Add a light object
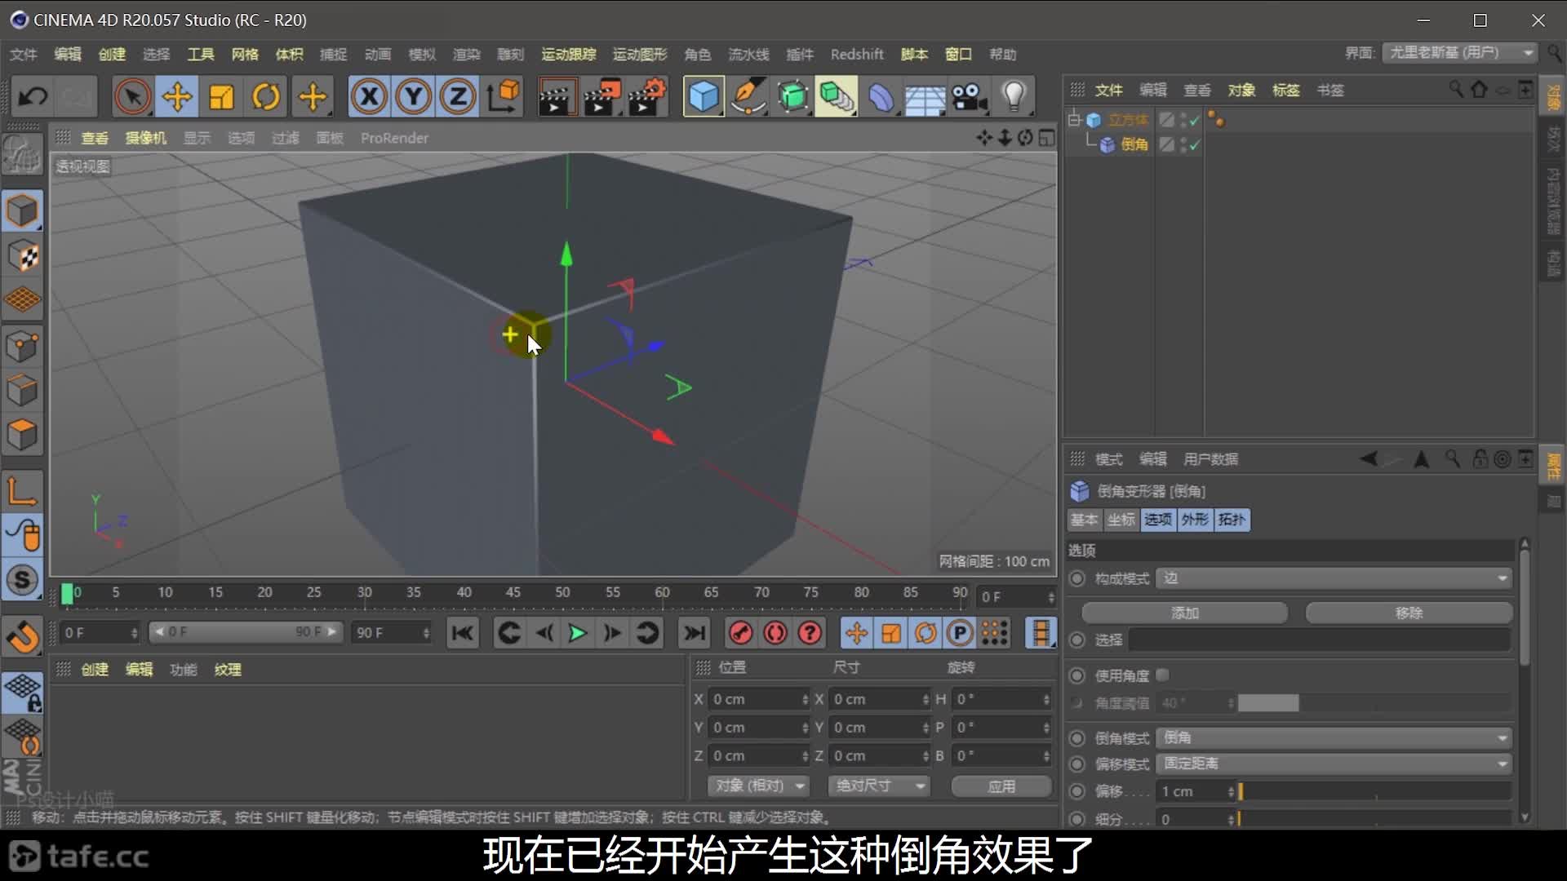This screenshot has width=1567, height=881. (x=1014, y=96)
